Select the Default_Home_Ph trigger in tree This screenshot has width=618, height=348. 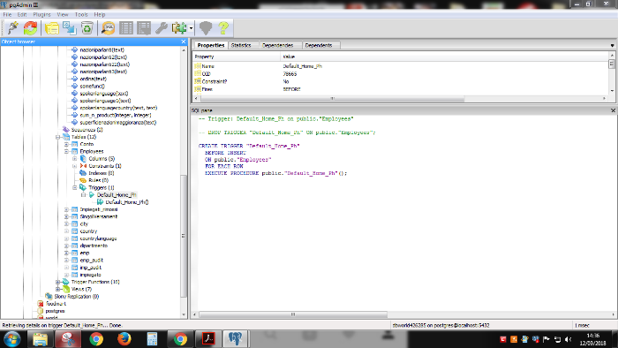coord(117,195)
